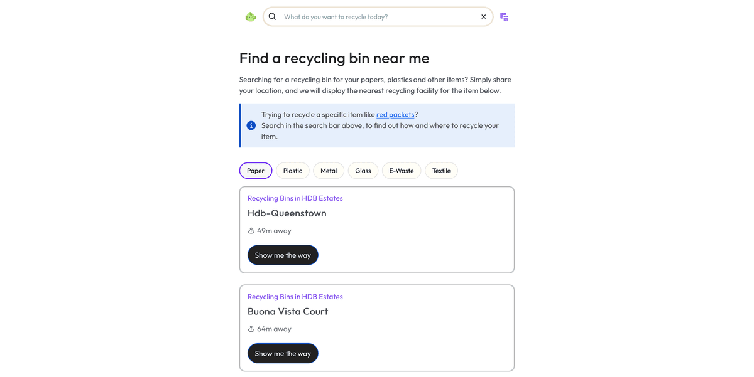Click the distance icon next to 64m away
754x377 pixels.
(251, 329)
